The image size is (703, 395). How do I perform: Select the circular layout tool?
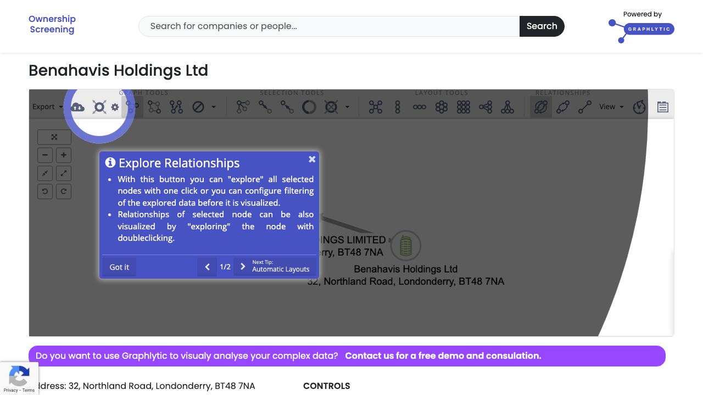point(442,107)
